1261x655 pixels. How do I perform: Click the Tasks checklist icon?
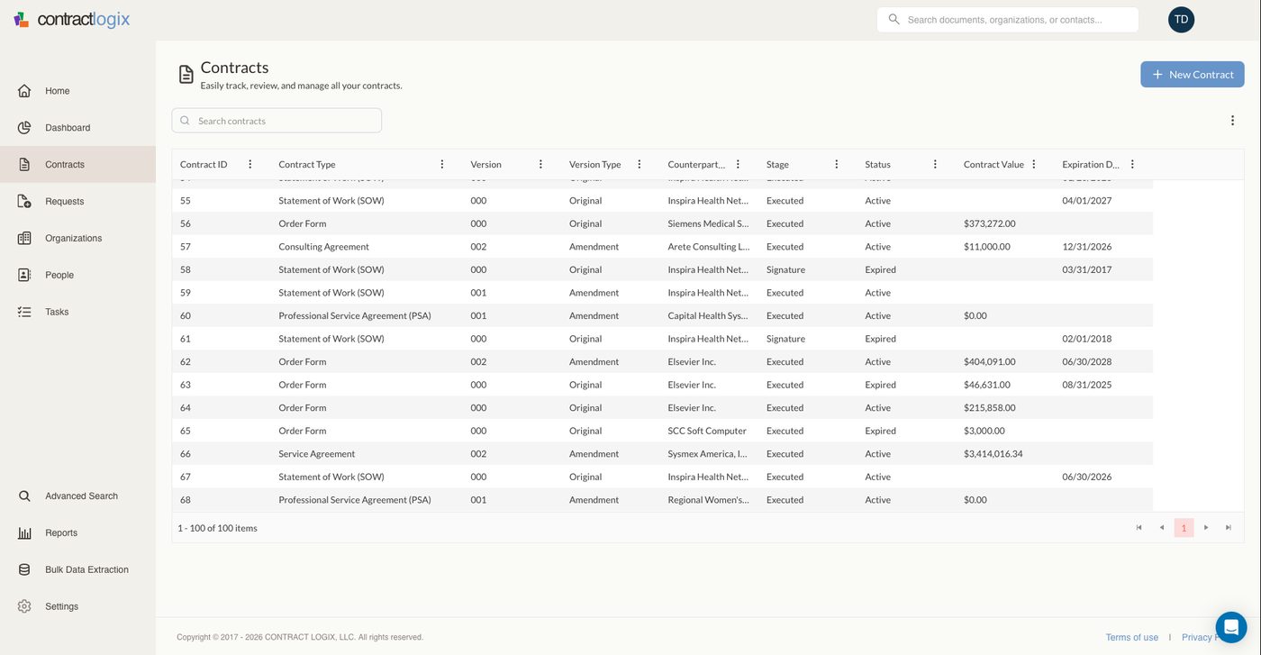click(x=24, y=312)
